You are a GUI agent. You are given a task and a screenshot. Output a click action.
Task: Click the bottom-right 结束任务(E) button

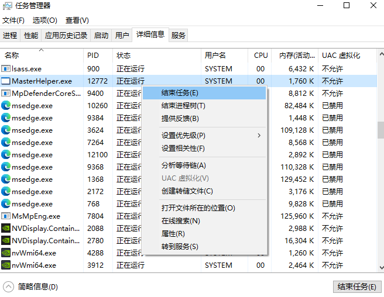pyautogui.click(x=357, y=286)
